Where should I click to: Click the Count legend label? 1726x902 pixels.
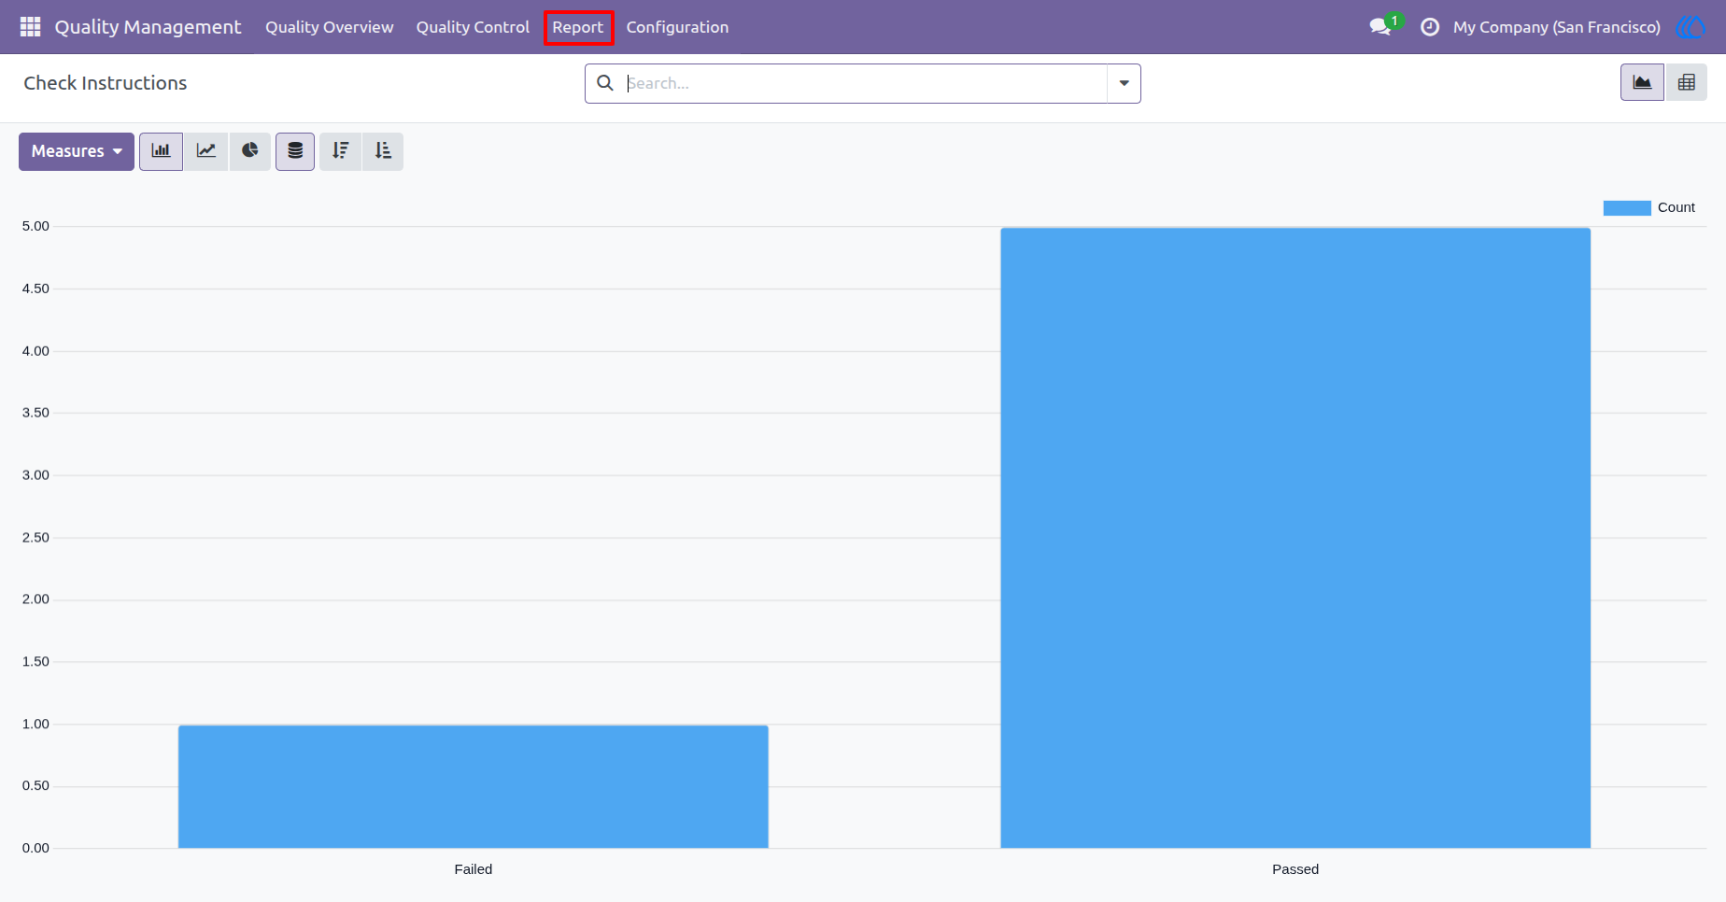tap(1676, 207)
